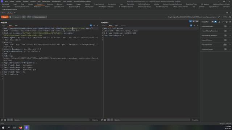Toggle pretty-print icon in Response pane
232x130 pixels.
[x=191, y=26]
